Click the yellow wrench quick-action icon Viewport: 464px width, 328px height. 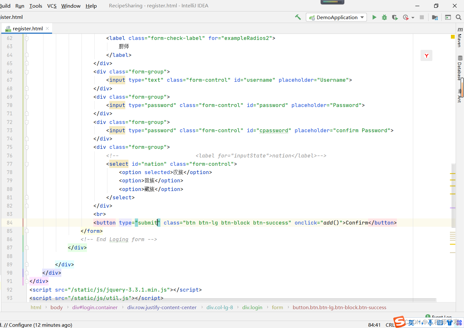(x=298, y=17)
